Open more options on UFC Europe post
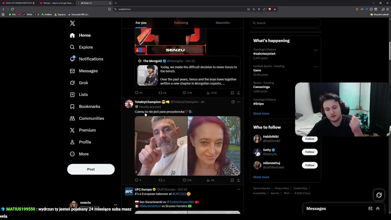Image resolution: width=391 pixels, height=220 pixels. pos(239,189)
